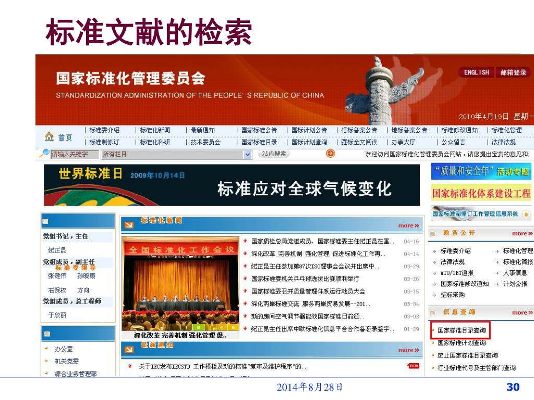Open the 所有栏目 dropdown arrow
This screenshot has width=534, height=400.
coord(248,154)
